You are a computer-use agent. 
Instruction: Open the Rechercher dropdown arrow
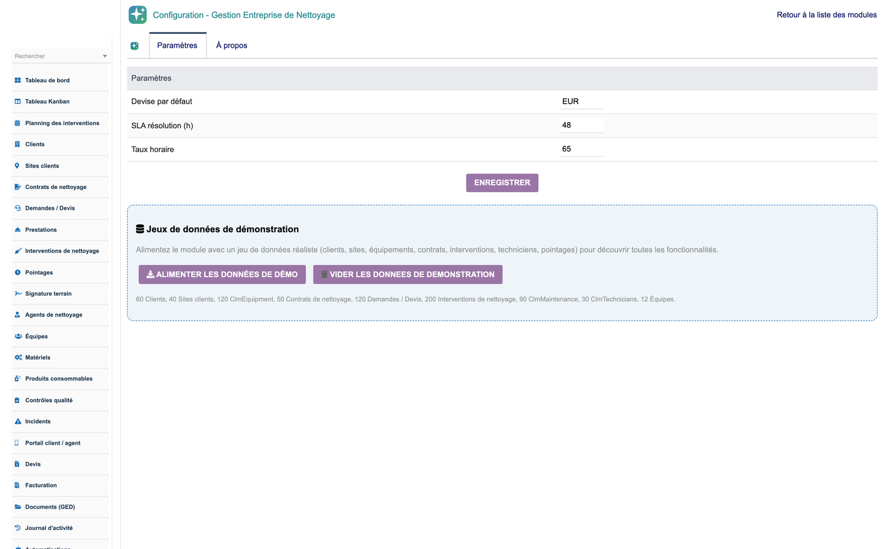105,56
